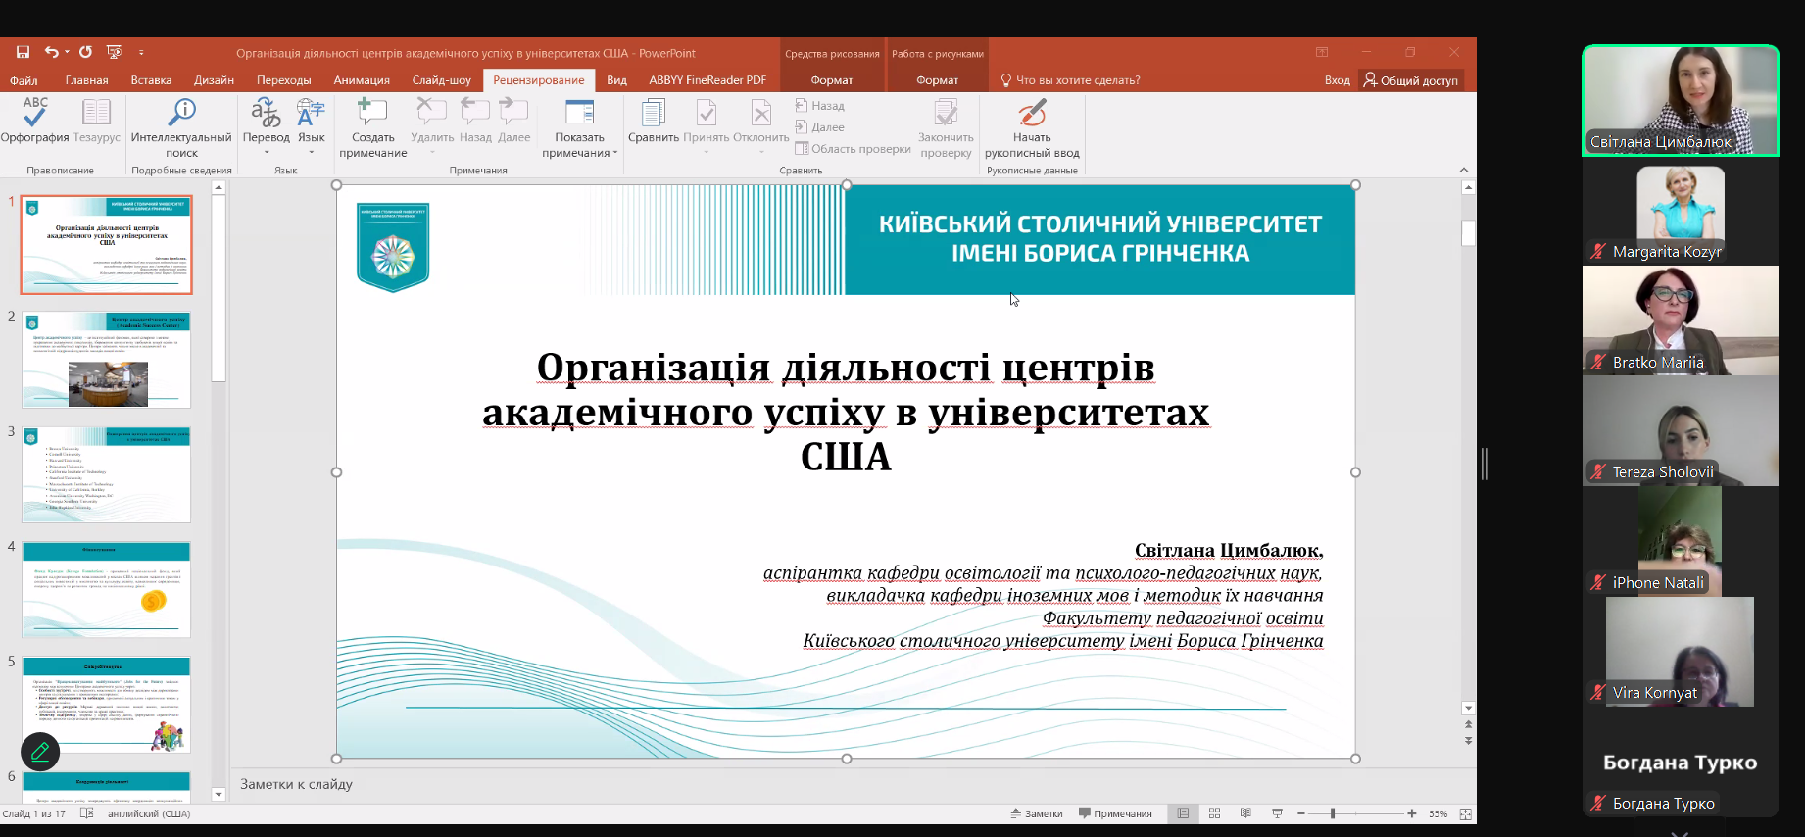This screenshot has width=1805, height=837.
Task: Switch to slide sorter view
Action: pos(1214,813)
